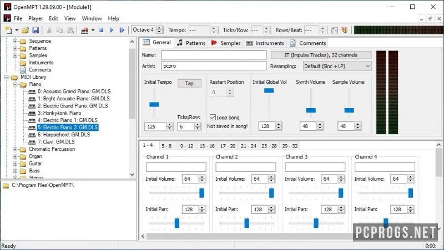Collapse the MIDI Library node

point(7,77)
